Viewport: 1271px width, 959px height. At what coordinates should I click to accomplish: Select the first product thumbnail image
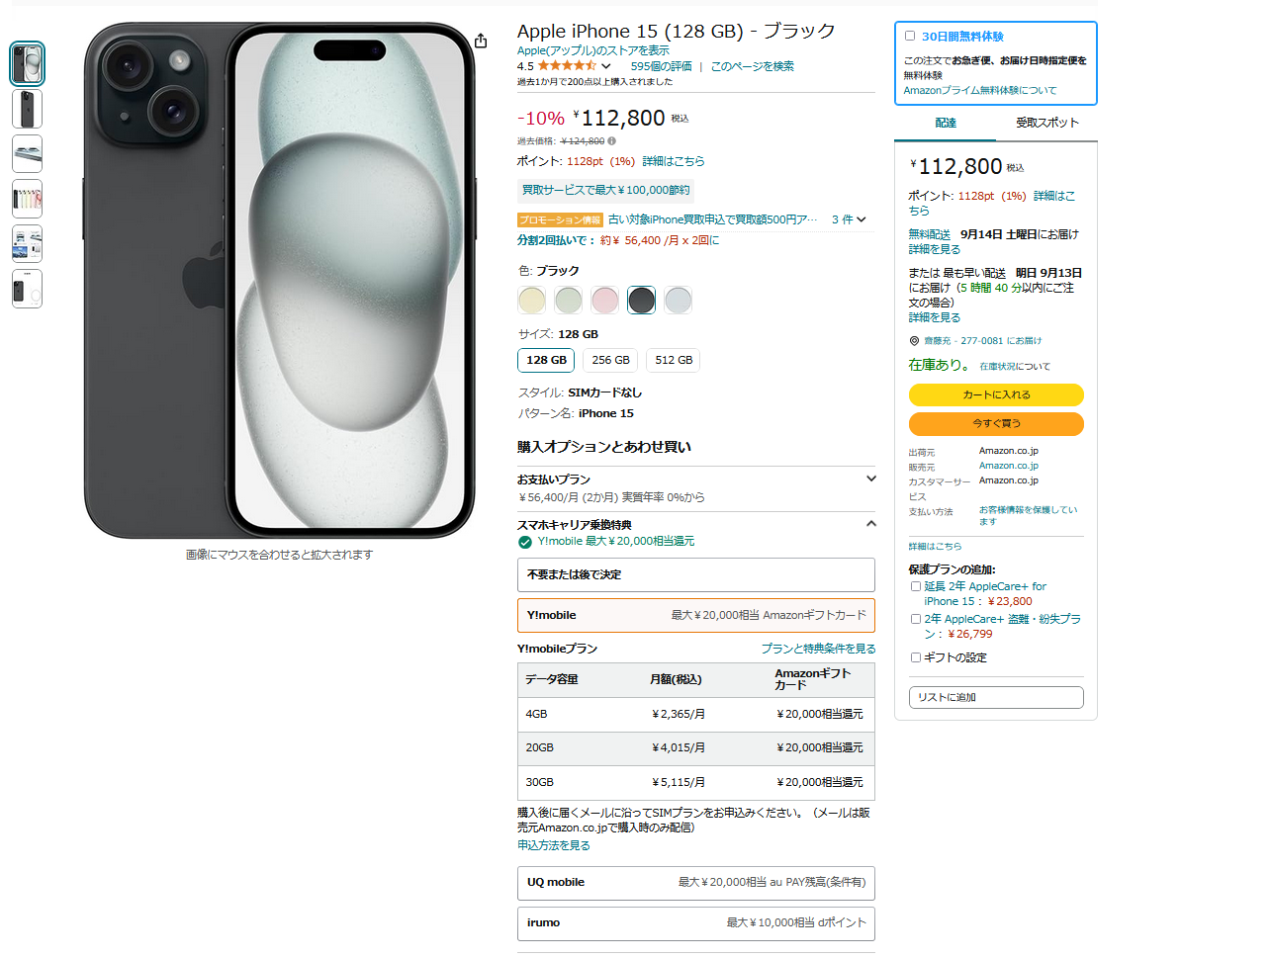(x=27, y=63)
